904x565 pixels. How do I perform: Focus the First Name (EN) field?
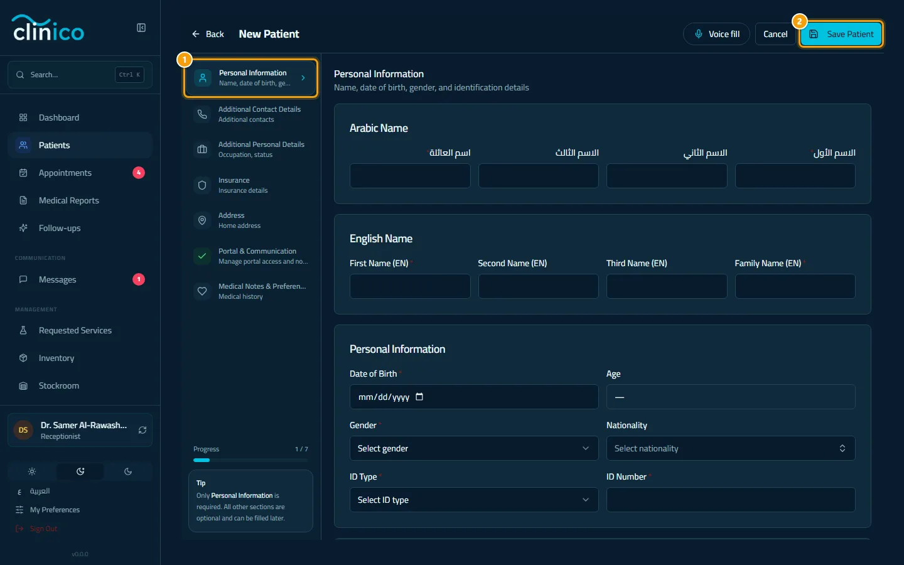point(410,286)
